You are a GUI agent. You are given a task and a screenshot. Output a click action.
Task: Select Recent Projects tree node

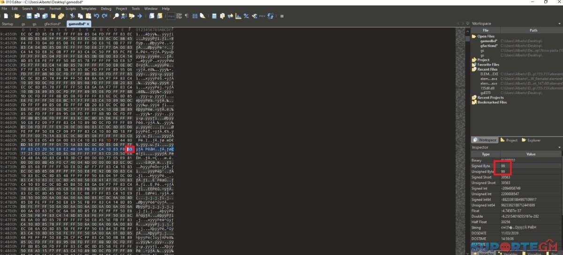tap(489, 97)
